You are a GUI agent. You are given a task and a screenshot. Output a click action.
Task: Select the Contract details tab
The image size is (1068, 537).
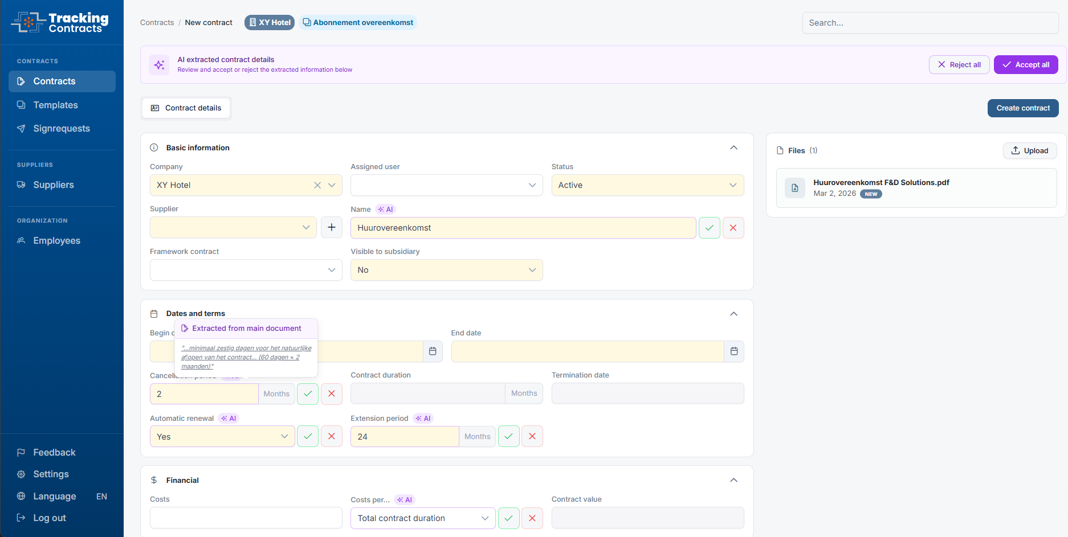pyautogui.click(x=186, y=108)
